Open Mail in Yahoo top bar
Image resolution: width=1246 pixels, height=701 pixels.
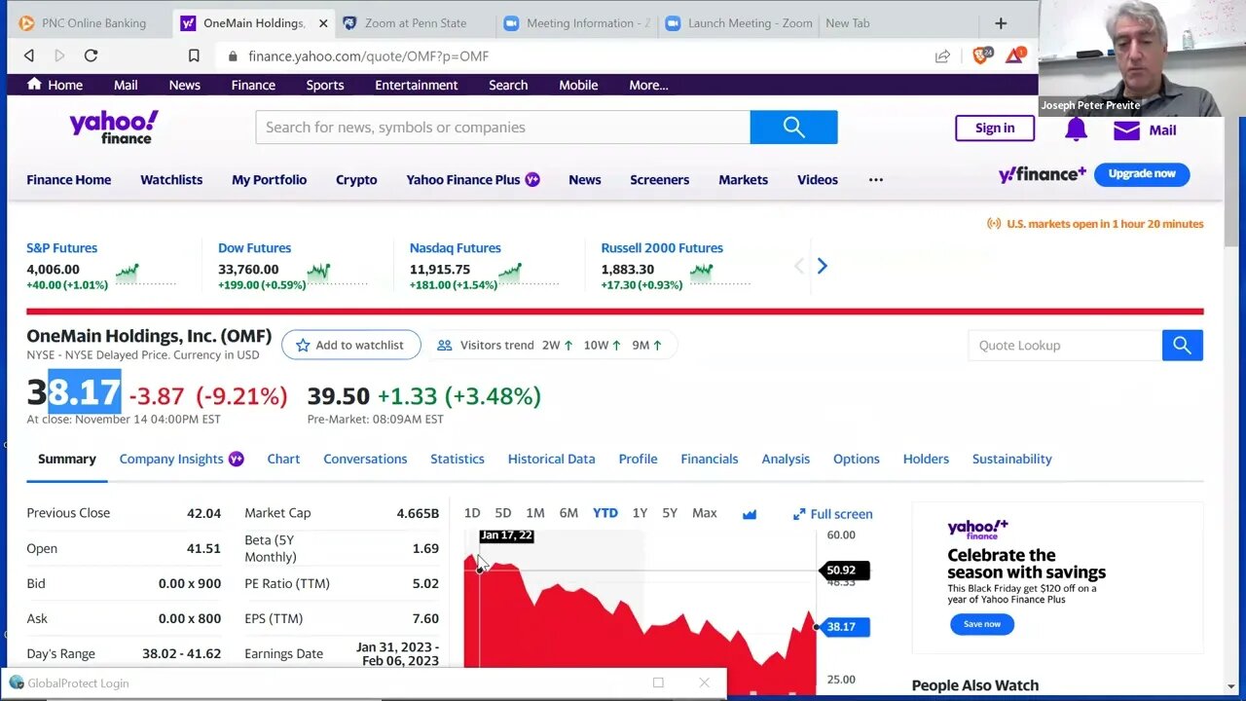click(126, 85)
